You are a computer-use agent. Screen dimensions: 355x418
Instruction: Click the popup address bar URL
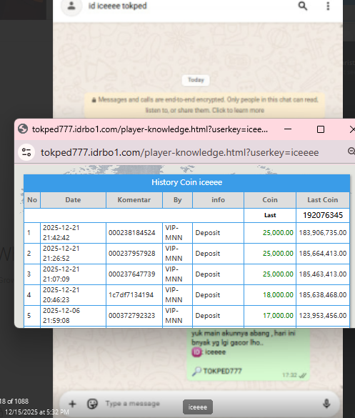179,152
